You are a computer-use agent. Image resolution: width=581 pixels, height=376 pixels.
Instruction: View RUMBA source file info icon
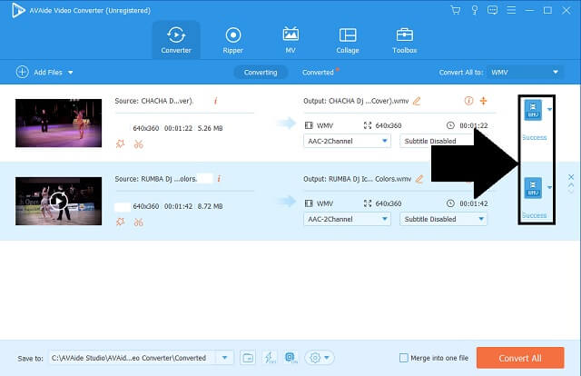pyautogui.click(x=219, y=179)
